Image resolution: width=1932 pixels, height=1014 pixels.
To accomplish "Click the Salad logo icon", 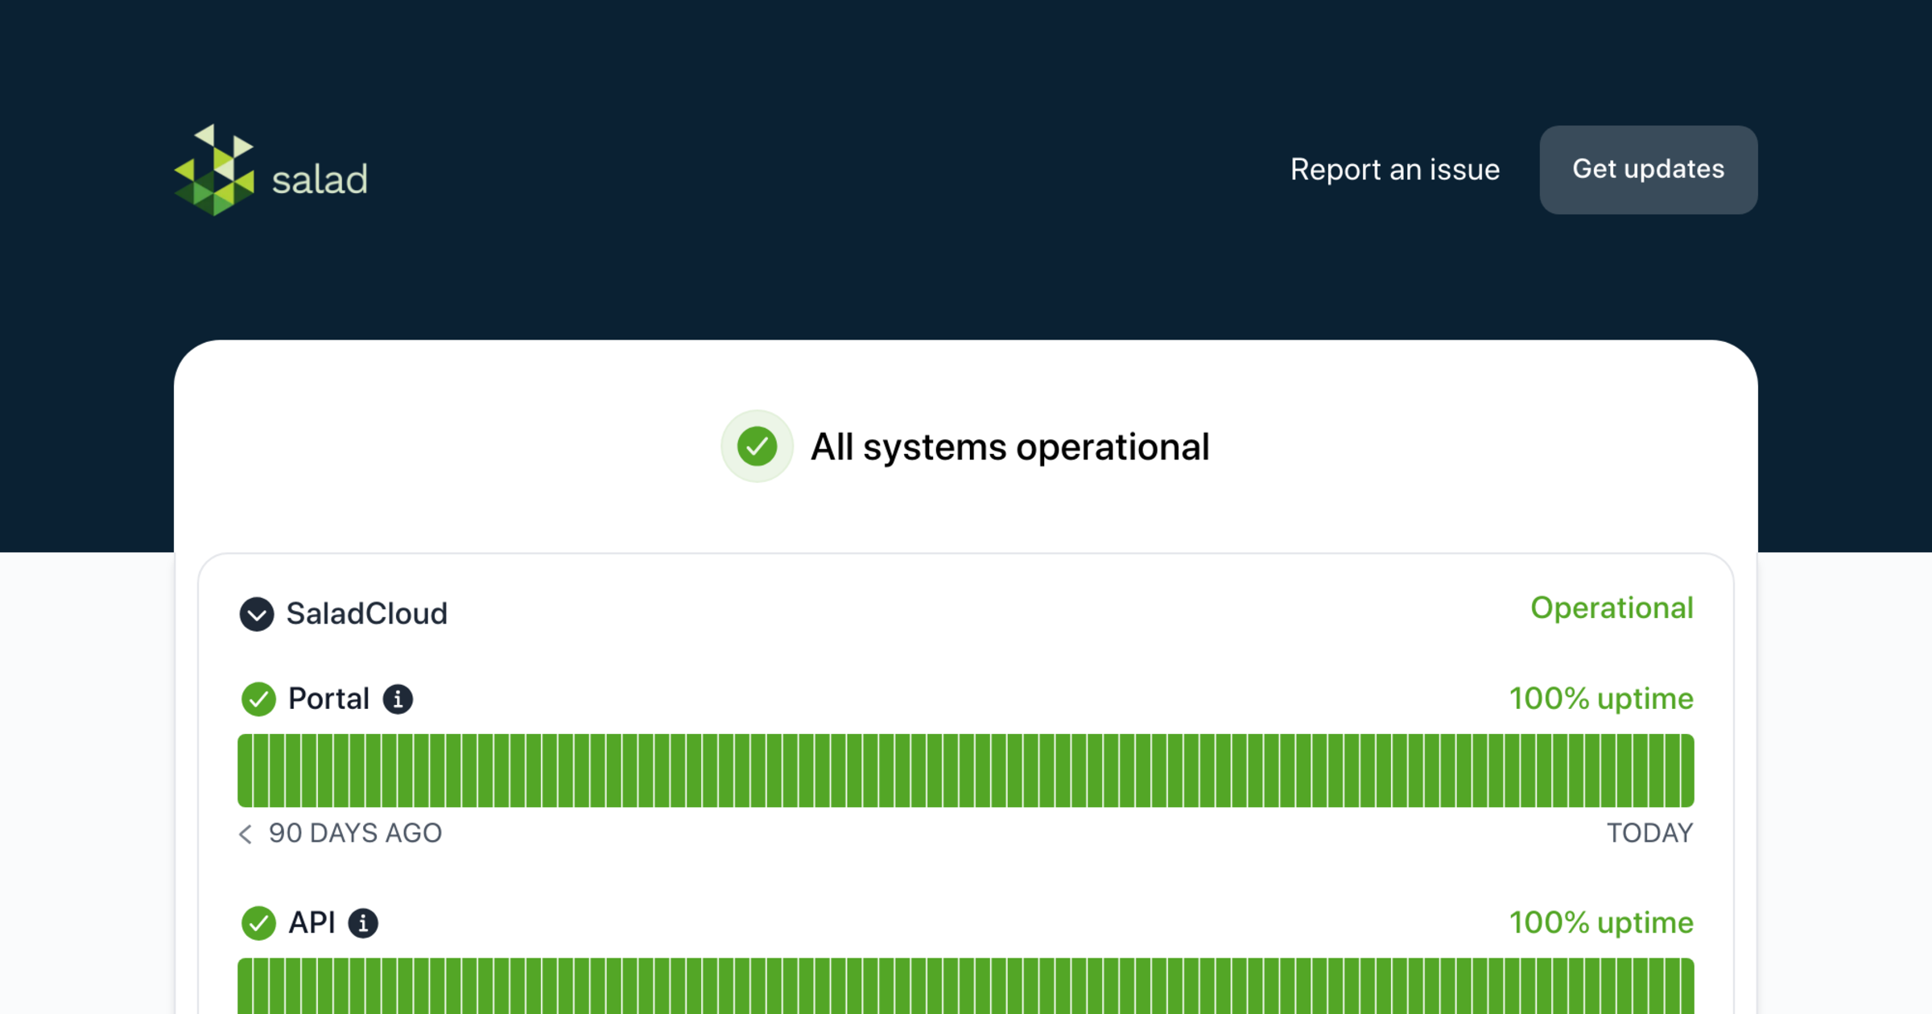I will point(214,171).
